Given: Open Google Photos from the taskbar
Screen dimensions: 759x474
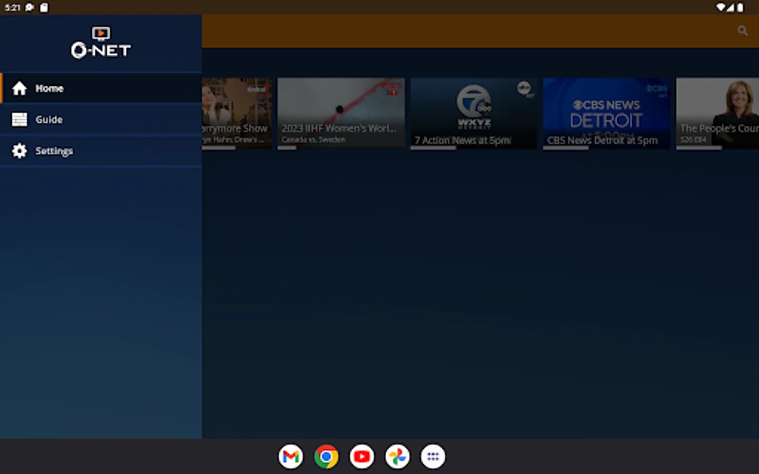Looking at the screenshot, I should coord(397,457).
